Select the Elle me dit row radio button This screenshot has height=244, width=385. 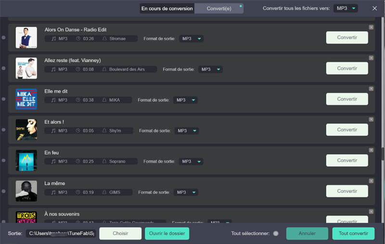coord(3,99)
